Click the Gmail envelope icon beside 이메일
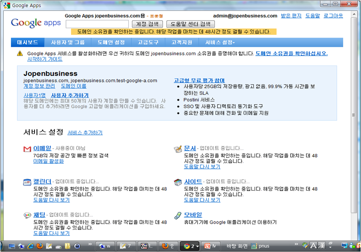This screenshot has height=252, width=361. [x=27, y=149]
